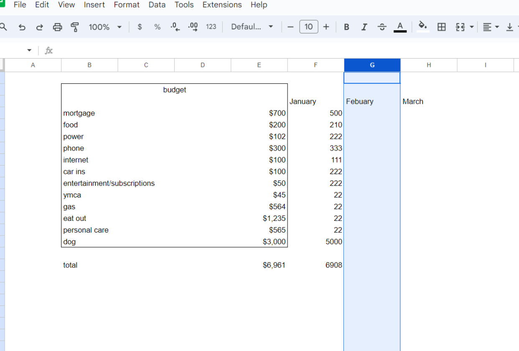Expand the horizontal align dropdown arrow
The image size is (519, 351).
(497, 27)
